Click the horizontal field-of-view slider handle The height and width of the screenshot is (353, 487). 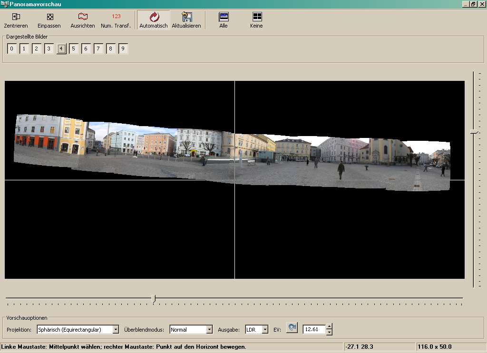[x=154, y=298]
